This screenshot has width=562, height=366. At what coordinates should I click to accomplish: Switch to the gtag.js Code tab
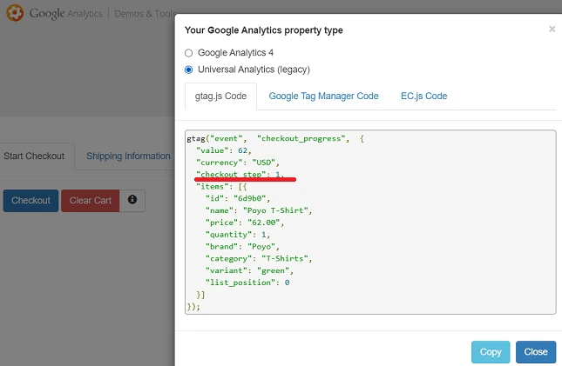pyautogui.click(x=221, y=96)
